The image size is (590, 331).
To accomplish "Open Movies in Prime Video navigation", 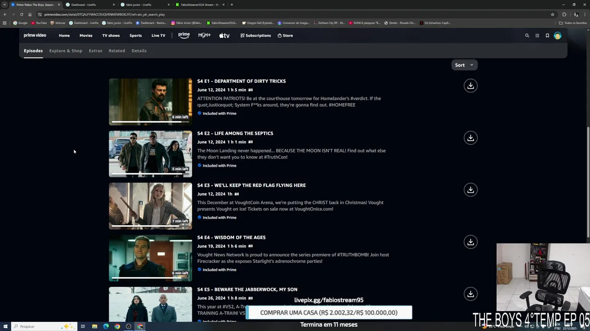I will pos(86,35).
